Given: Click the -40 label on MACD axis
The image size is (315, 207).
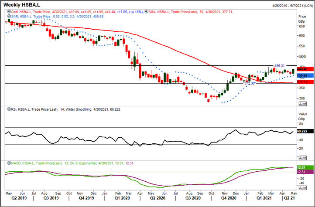Looking at the screenshot, I should (x=301, y=183).
